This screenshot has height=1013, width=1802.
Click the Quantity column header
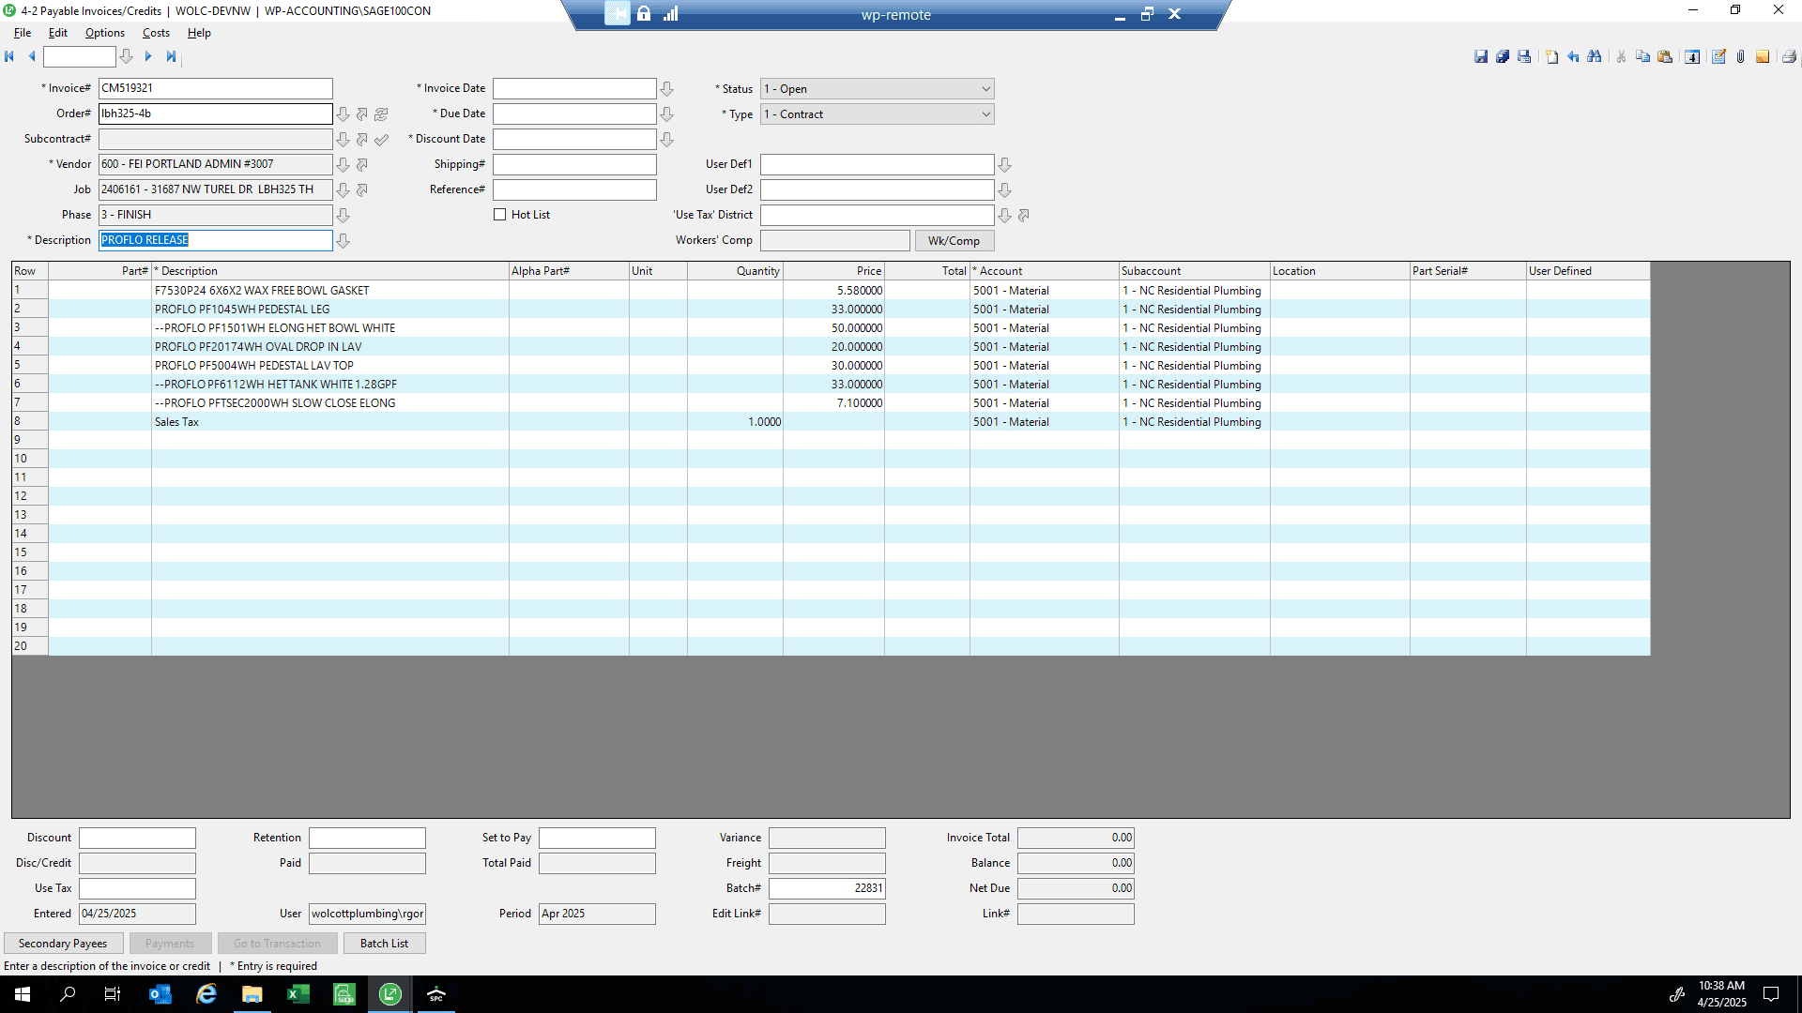click(735, 271)
